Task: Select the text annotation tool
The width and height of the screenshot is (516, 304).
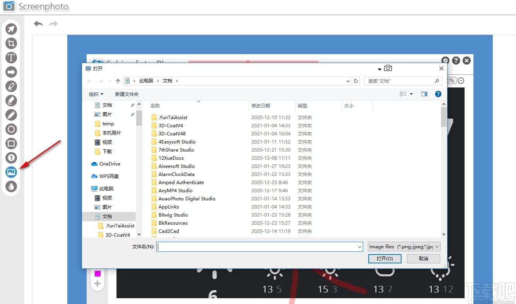Action: tap(11, 58)
